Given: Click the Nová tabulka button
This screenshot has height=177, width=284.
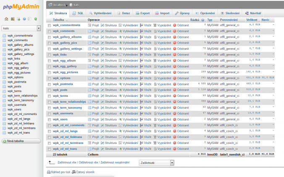Looking at the screenshot, I should click(21, 141).
